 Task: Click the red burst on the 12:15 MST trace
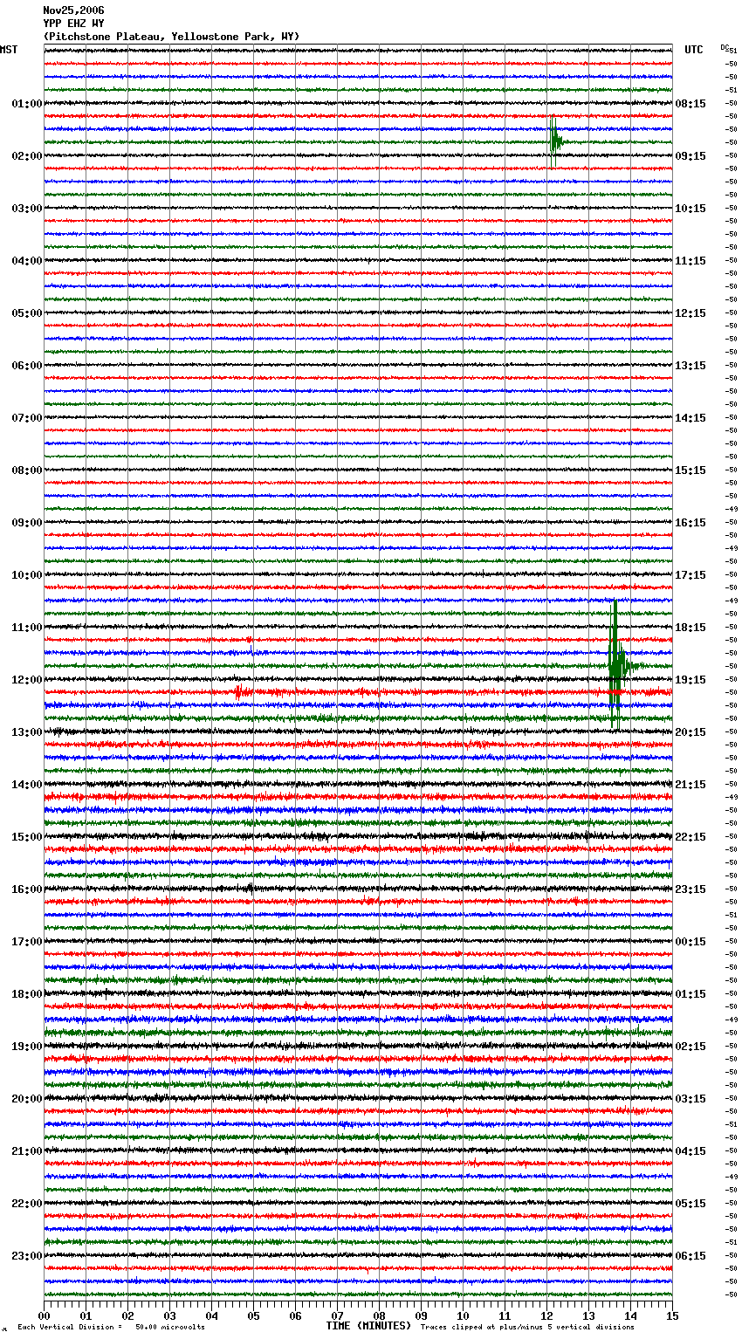(242, 692)
